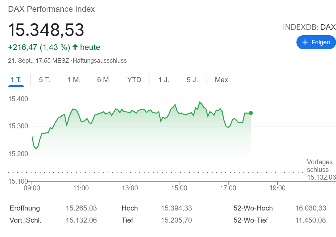Click the Folgen follow button

pos(316,42)
